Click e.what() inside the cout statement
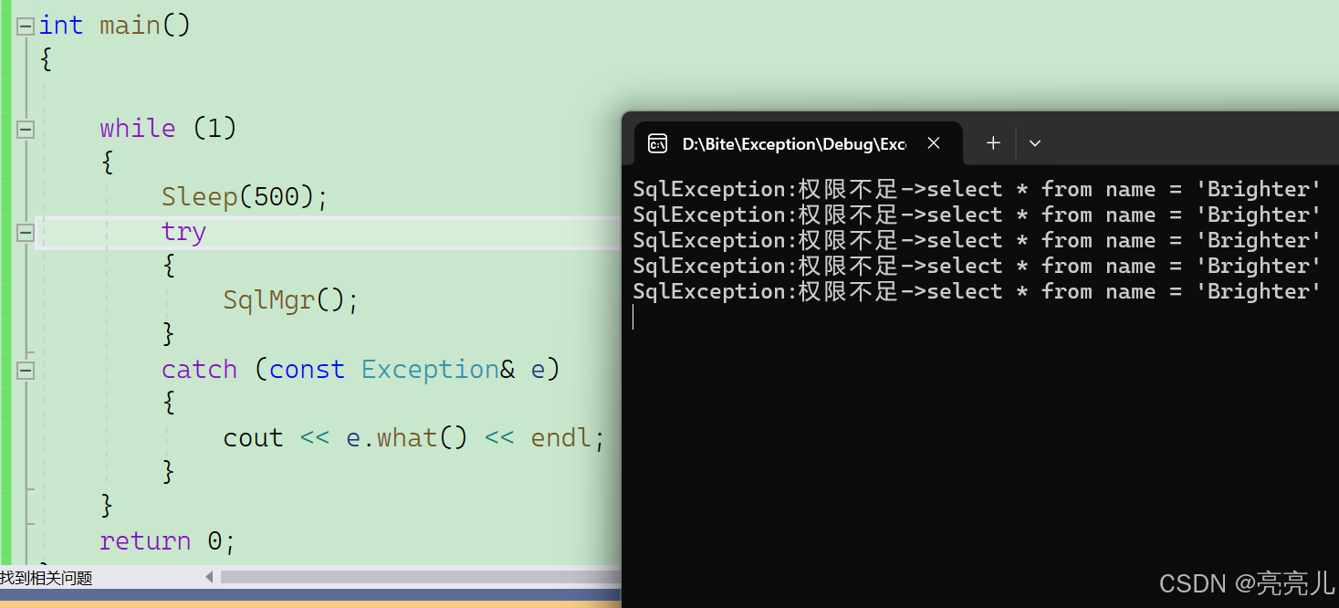 [406, 437]
